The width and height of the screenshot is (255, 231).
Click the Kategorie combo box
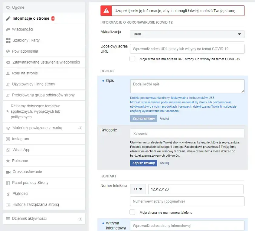(187, 133)
